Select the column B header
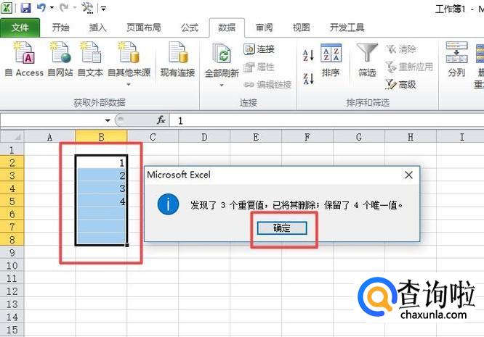Image resolution: width=484 pixels, height=337 pixels. pyautogui.click(x=101, y=136)
